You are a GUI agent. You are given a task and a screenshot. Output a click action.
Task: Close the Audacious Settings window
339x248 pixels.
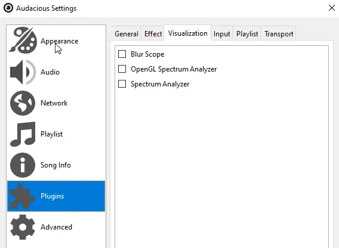(x=332, y=8)
